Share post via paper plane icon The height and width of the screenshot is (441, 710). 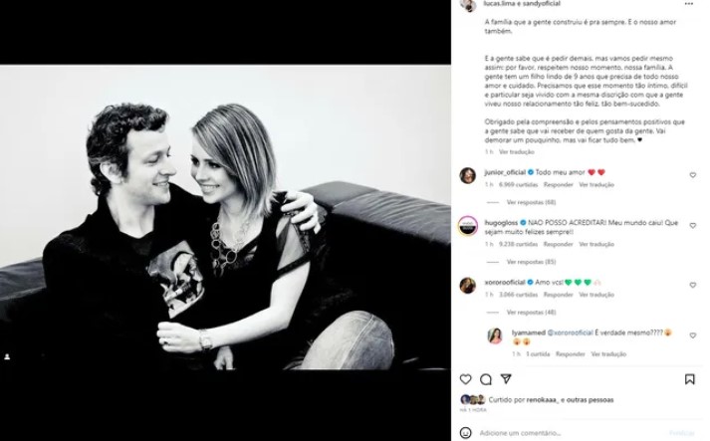[x=506, y=378]
